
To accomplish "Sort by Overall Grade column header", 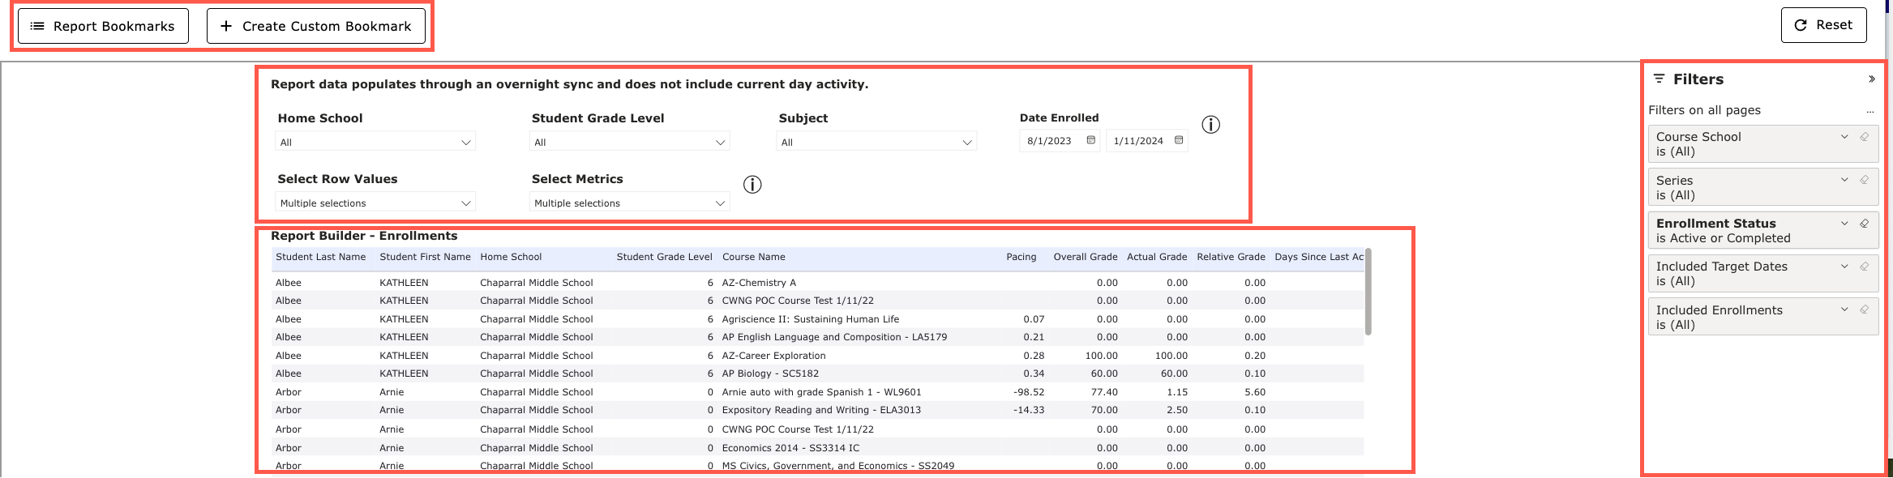I will tap(1085, 257).
